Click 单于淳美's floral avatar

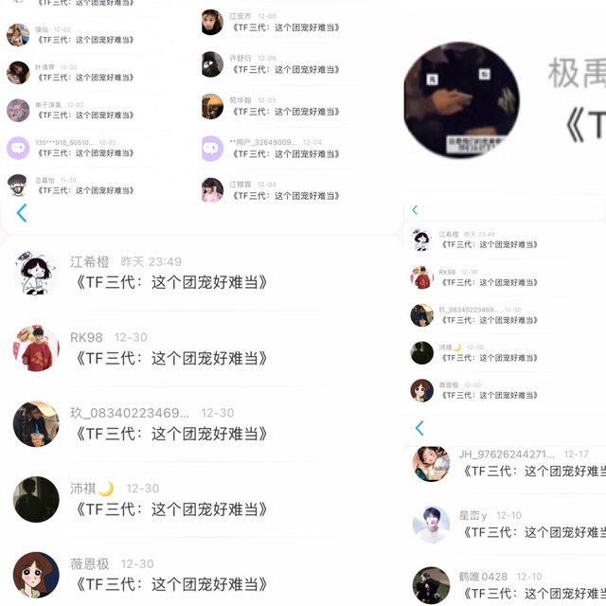point(18,110)
